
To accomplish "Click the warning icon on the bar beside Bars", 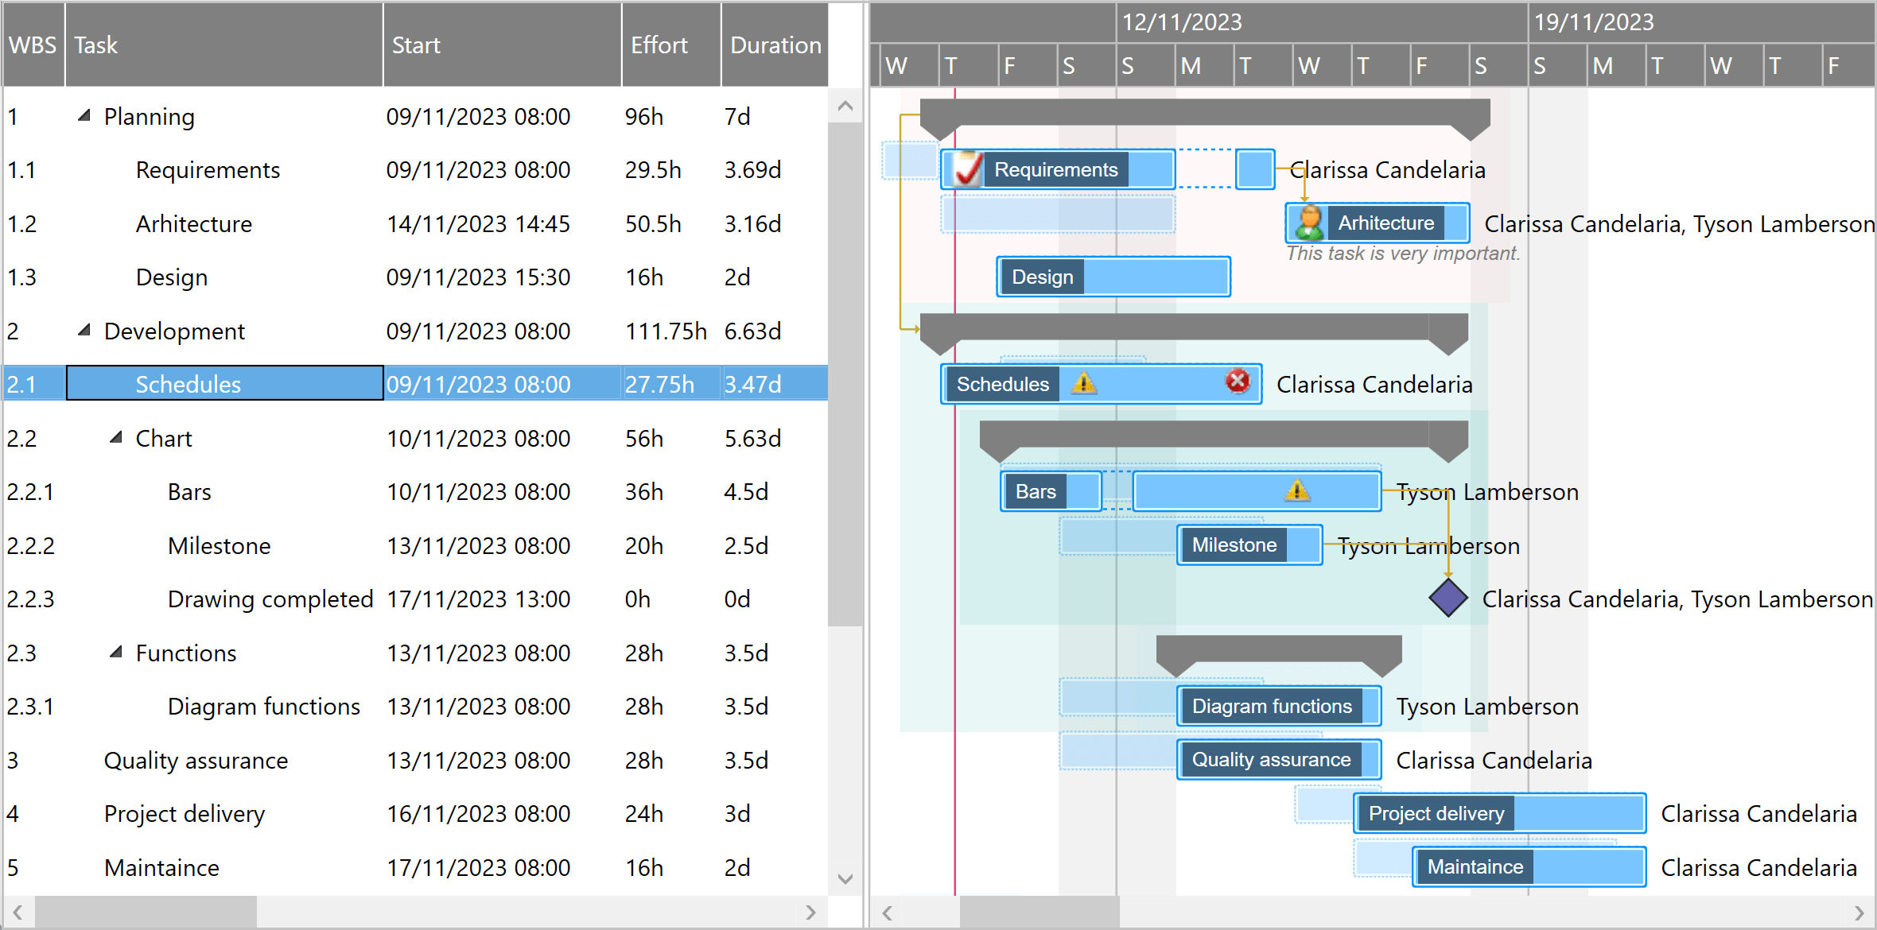I will (x=1296, y=490).
